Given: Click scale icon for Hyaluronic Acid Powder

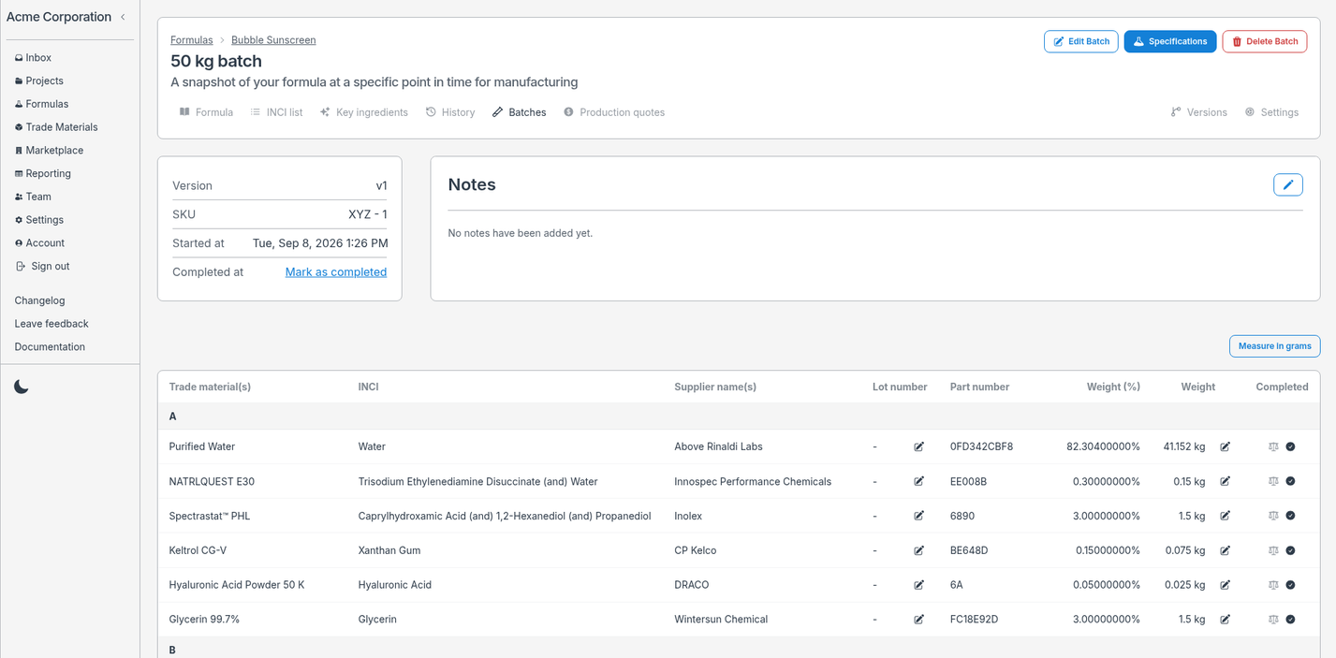Looking at the screenshot, I should pos(1273,585).
